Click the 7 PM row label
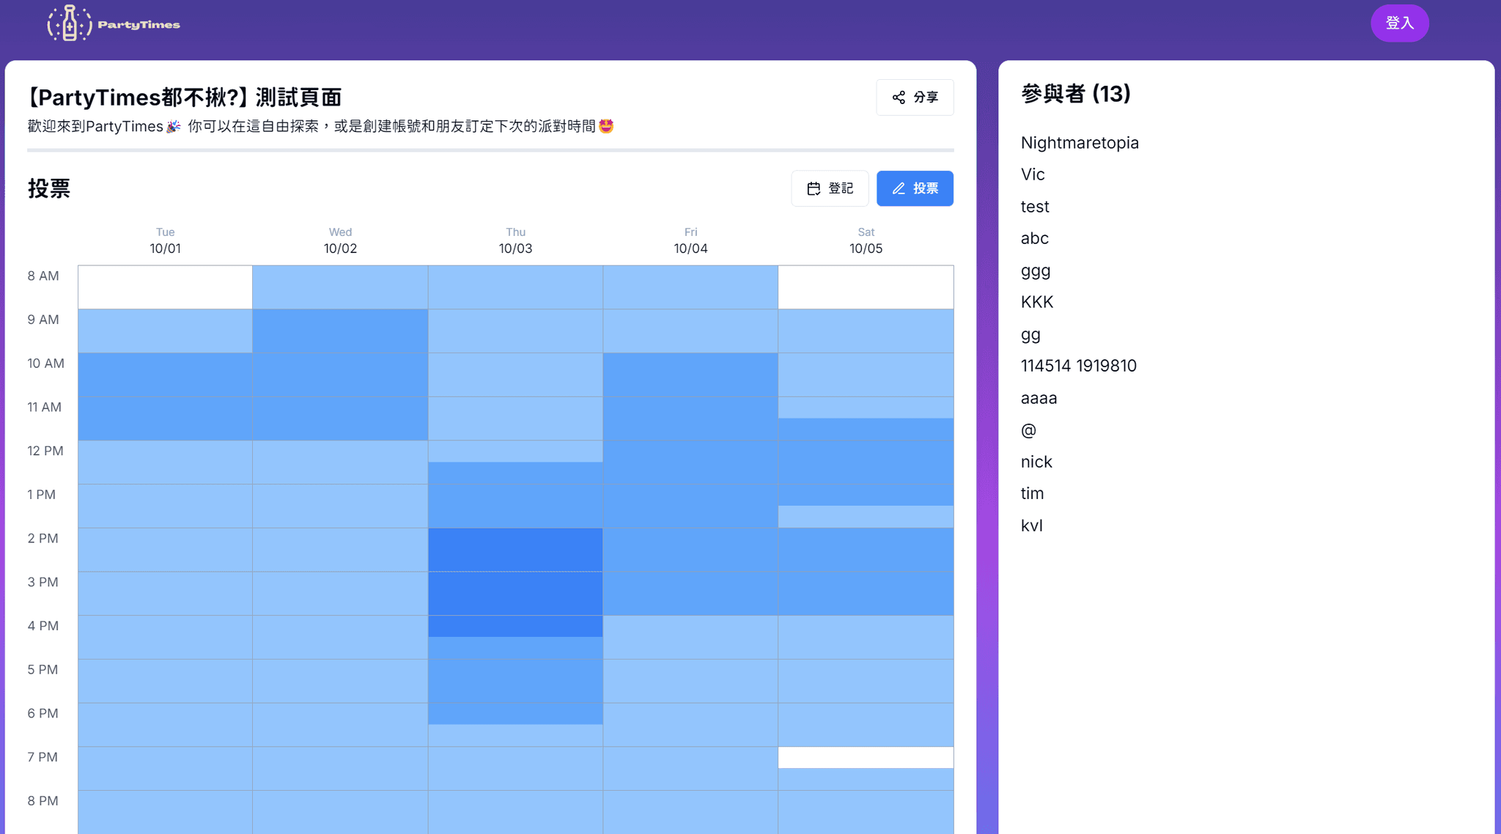The height and width of the screenshot is (834, 1501). [43, 757]
